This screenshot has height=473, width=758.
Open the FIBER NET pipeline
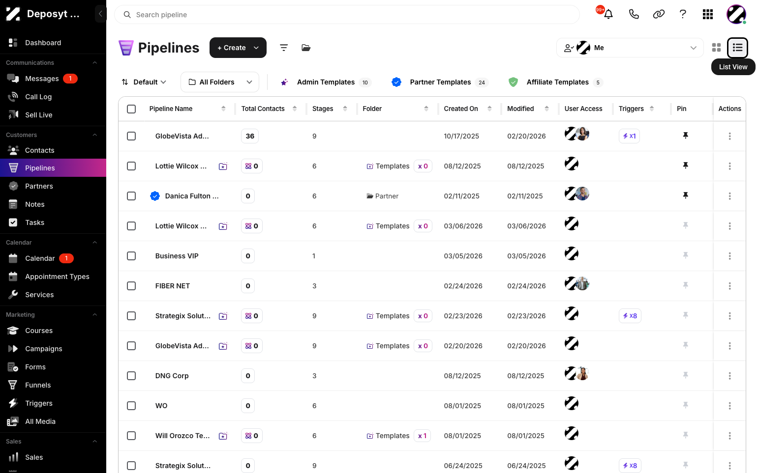[x=173, y=286]
